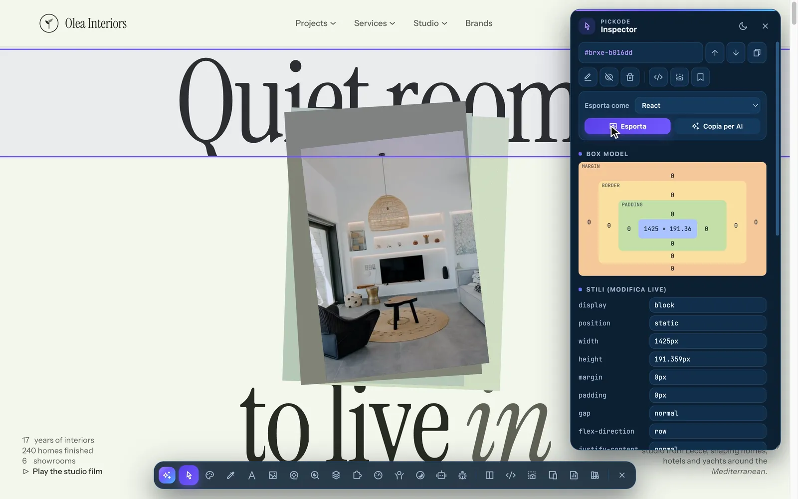Open the library books icon in bottom toolbar
Screen dimensions: 798x499
pos(595,476)
